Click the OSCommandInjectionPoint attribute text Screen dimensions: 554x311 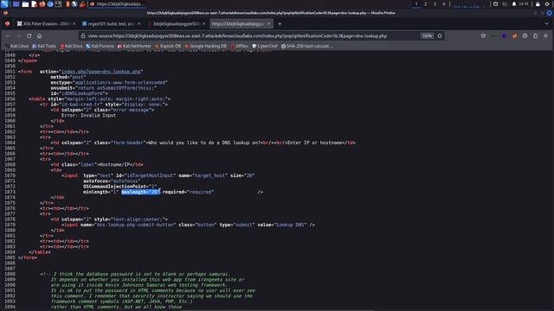119,187
